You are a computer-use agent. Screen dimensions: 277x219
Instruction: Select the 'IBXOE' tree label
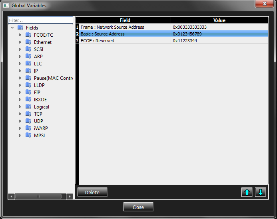(40, 100)
